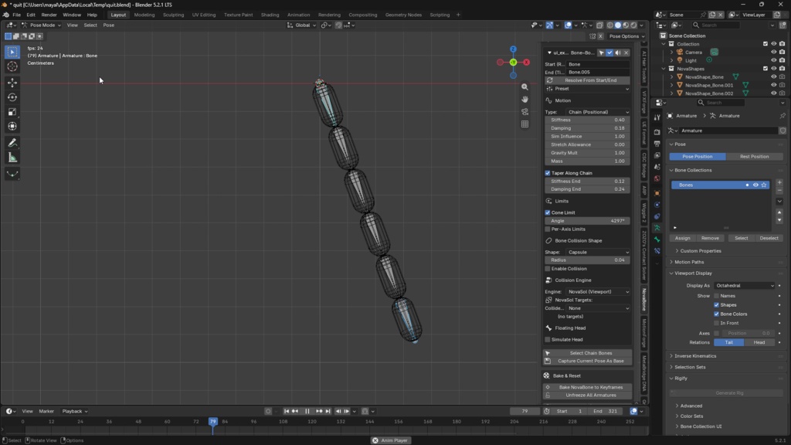
Task: Open the Render menu
Action: tap(49, 15)
